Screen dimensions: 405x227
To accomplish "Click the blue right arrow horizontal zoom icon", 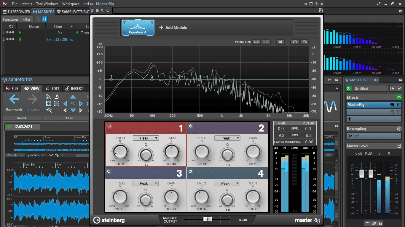I will click(x=81, y=103).
